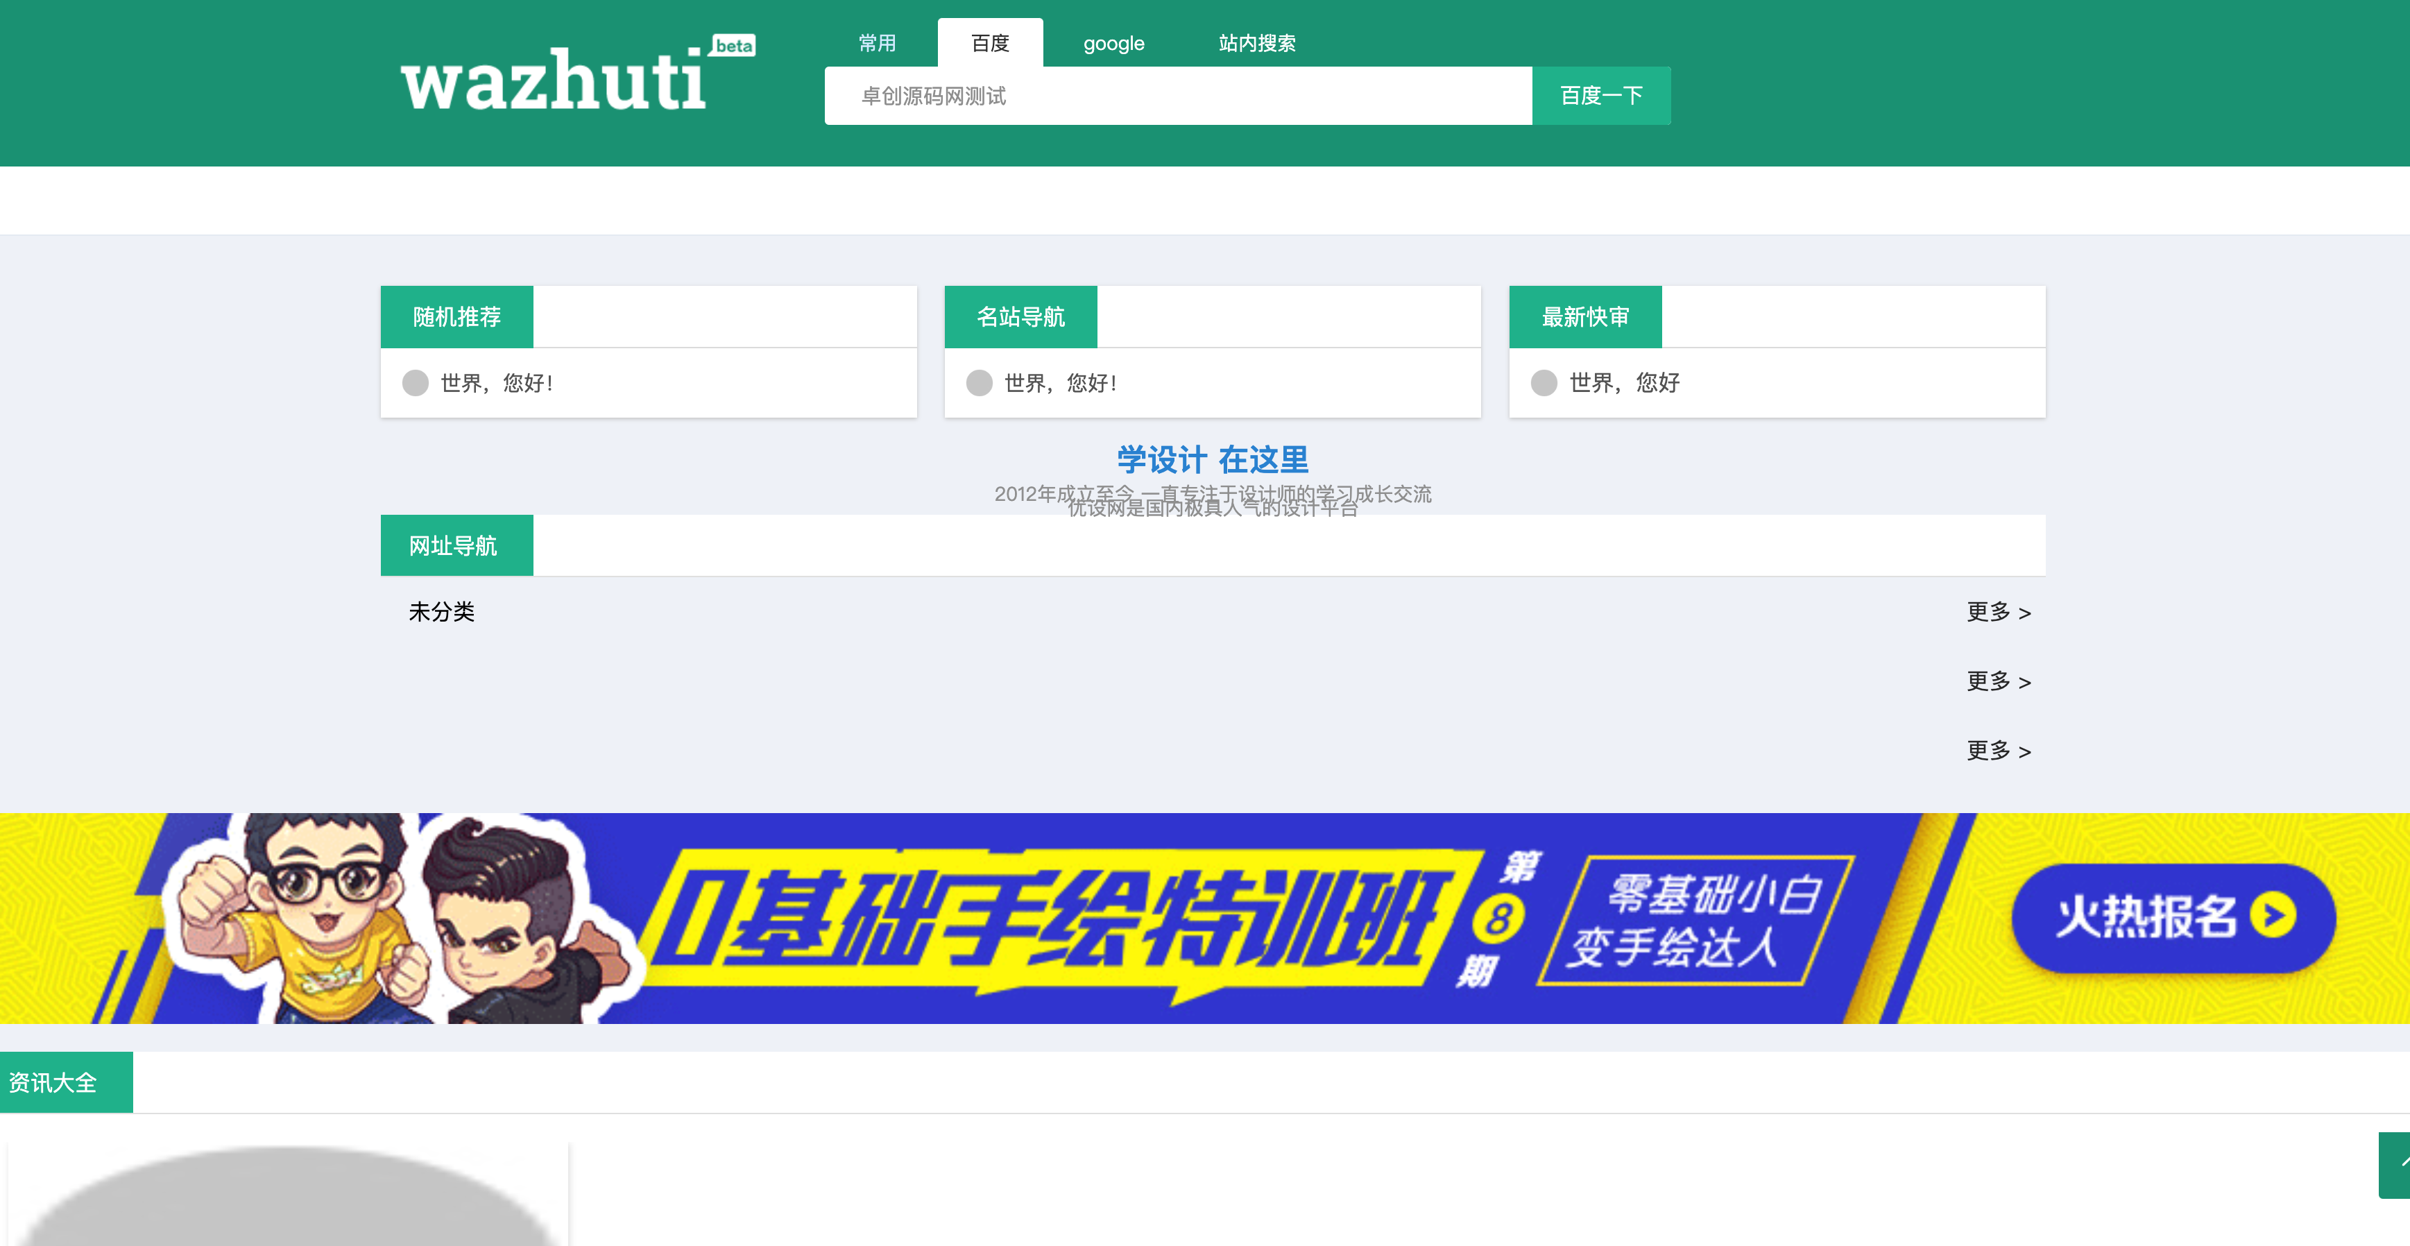
Task: Open 世界，您好! under 随机推荐
Action: pyautogui.click(x=497, y=382)
